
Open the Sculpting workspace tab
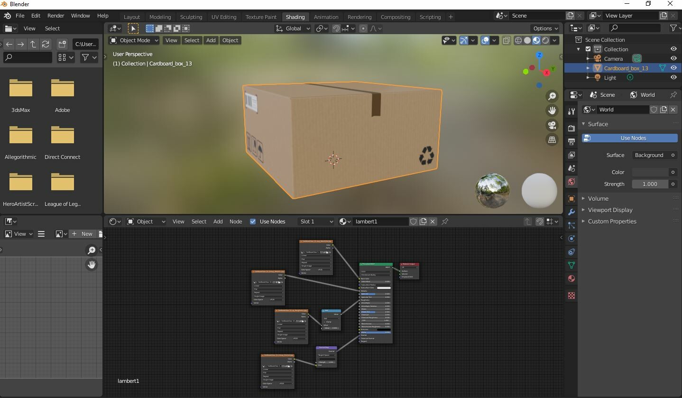(x=191, y=17)
